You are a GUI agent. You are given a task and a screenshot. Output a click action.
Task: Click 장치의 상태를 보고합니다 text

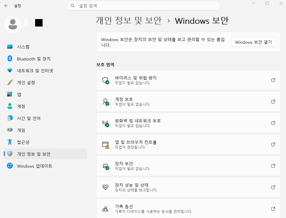(x=136, y=190)
